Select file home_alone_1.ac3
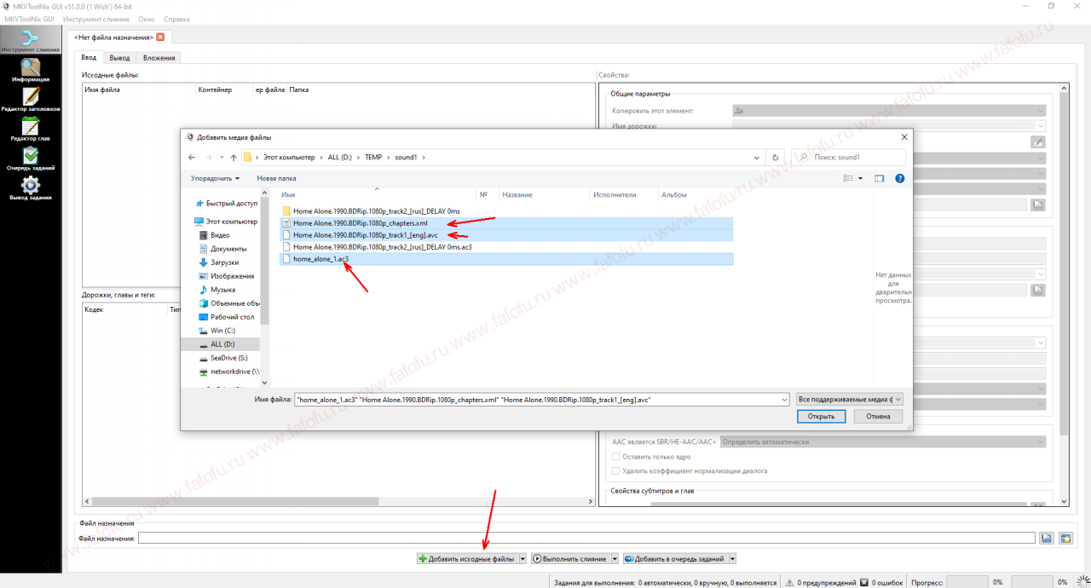This screenshot has height=588, width=1091. (x=506, y=258)
